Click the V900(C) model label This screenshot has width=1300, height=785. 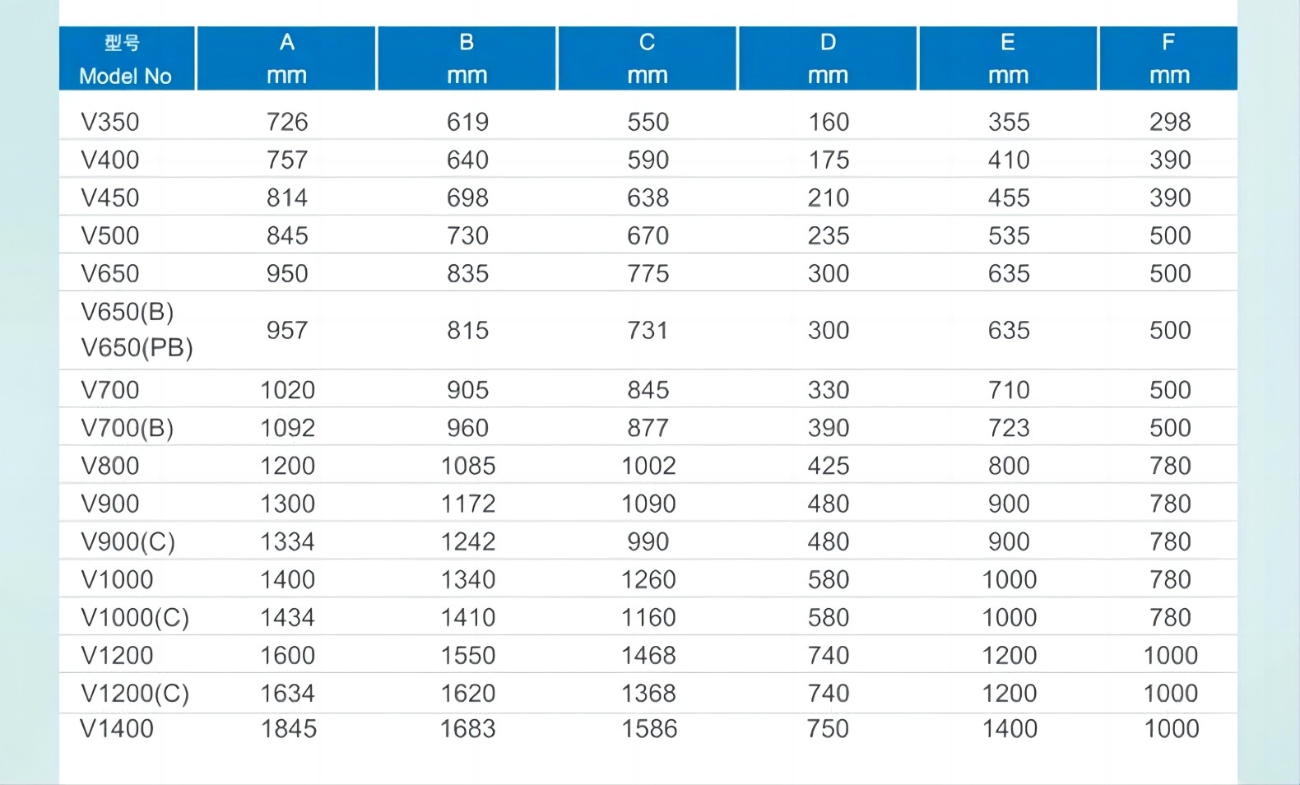coord(128,541)
